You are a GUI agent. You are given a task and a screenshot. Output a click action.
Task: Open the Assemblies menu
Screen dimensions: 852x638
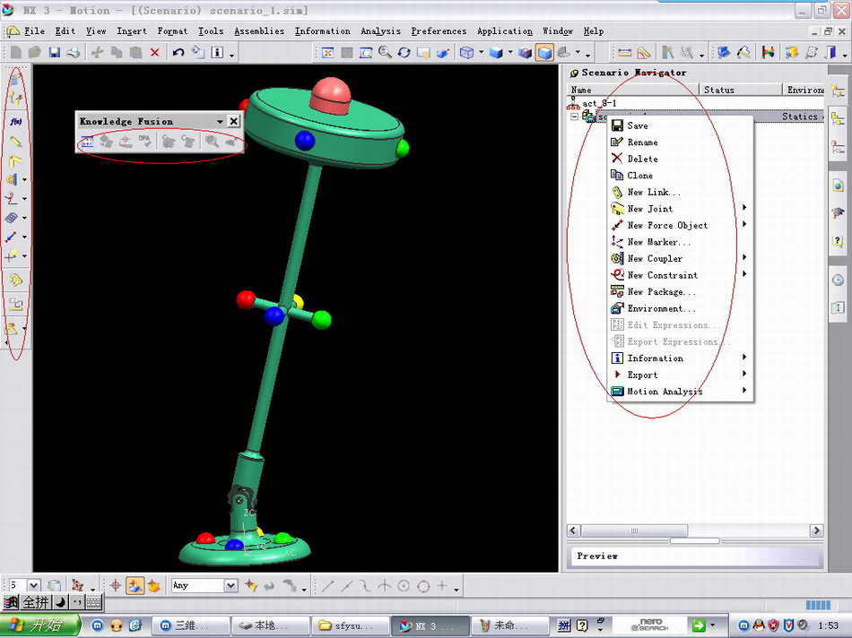click(x=259, y=31)
